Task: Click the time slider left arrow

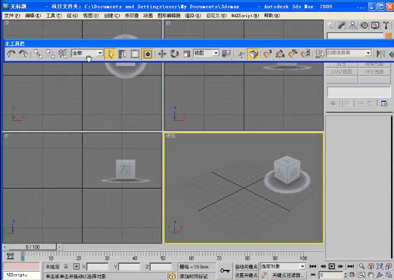Action: [5, 247]
